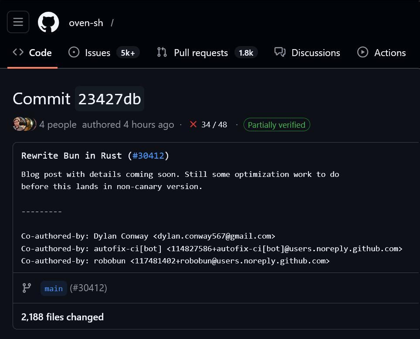
Task: Open the hamburger navigation menu
Action: (18, 22)
